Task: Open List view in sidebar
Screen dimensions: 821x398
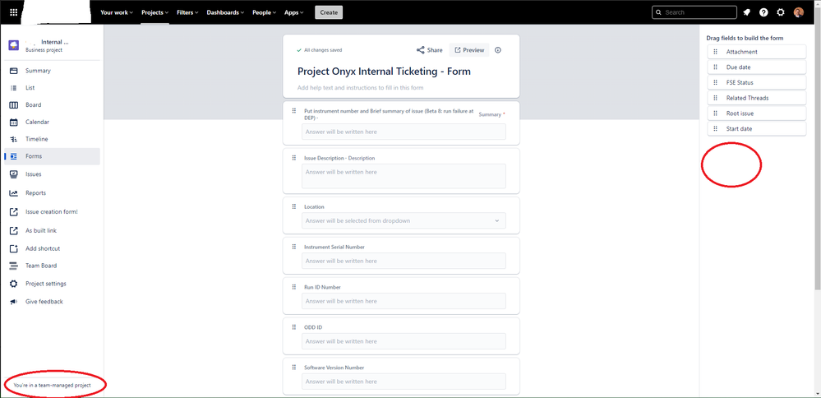Action: pyautogui.click(x=52, y=88)
